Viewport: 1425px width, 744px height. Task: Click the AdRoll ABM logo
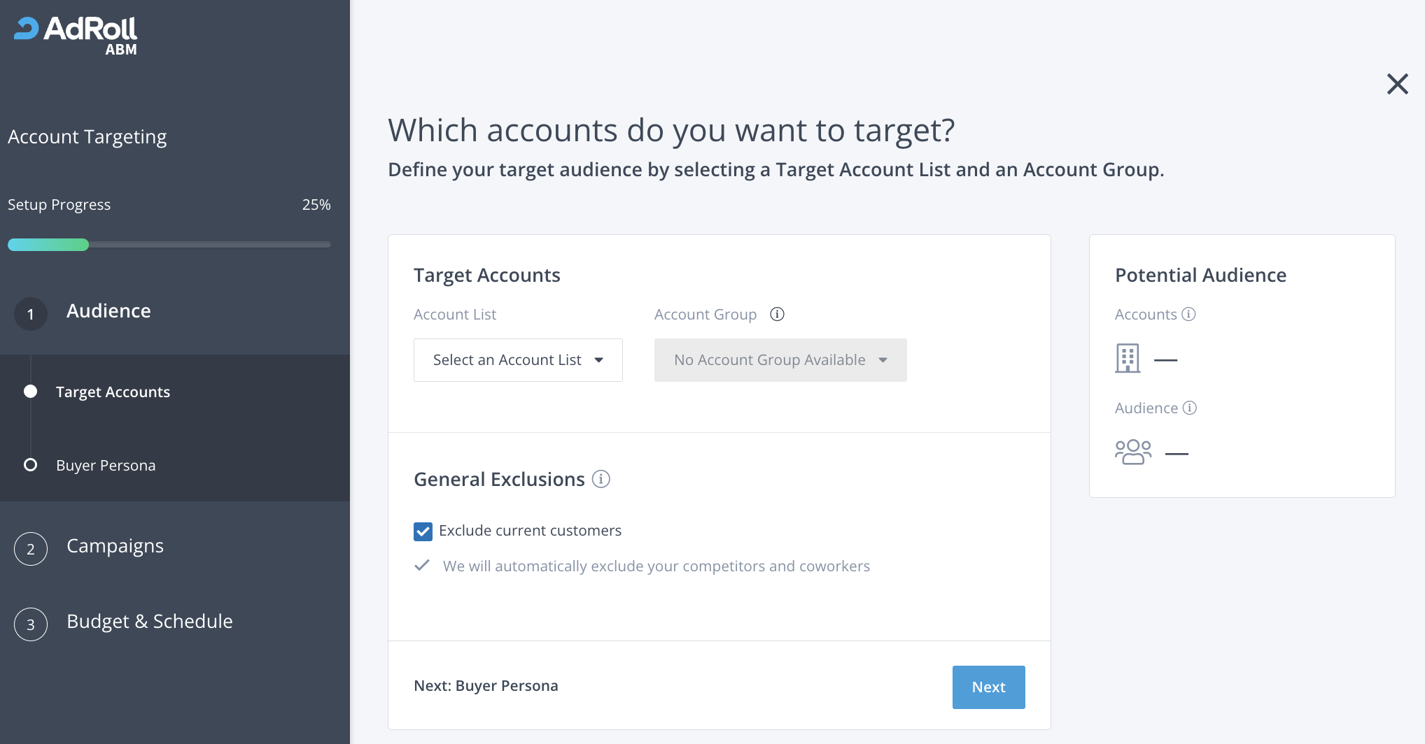coord(76,35)
